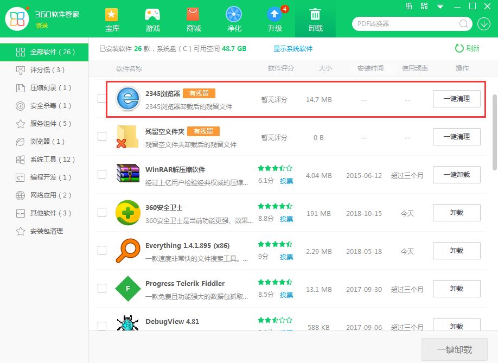Click 一键清理 for 2345浏览器
This screenshot has width=498, height=363.
pyautogui.click(x=456, y=99)
